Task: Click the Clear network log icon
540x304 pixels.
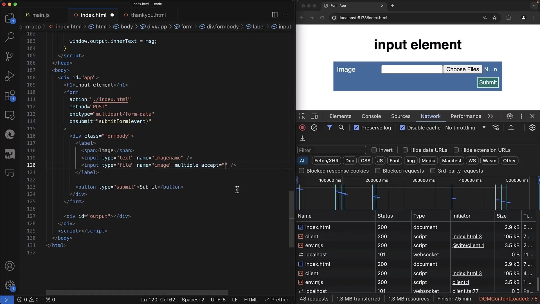Action: click(314, 127)
